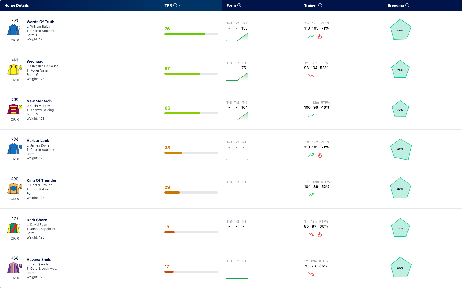Click Harbor Lock's 87% breeding pentagon
The width and height of the screenshot is (462, 288).
point(401,149)
